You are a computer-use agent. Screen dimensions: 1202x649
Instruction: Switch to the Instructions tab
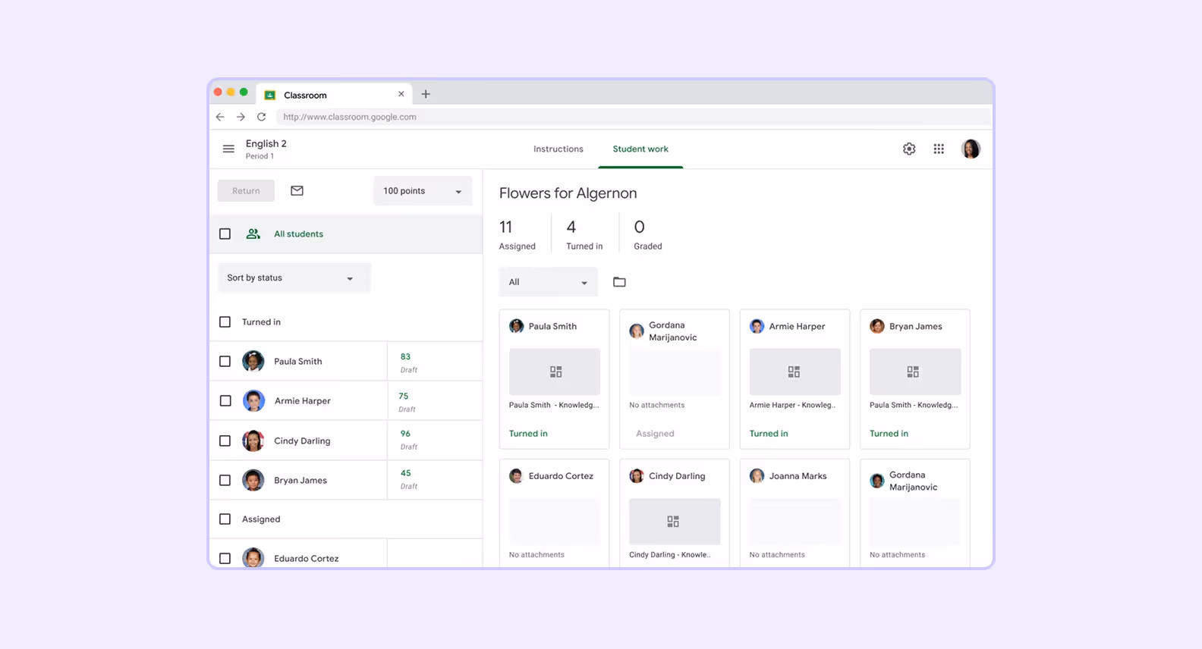pos(559,149)
